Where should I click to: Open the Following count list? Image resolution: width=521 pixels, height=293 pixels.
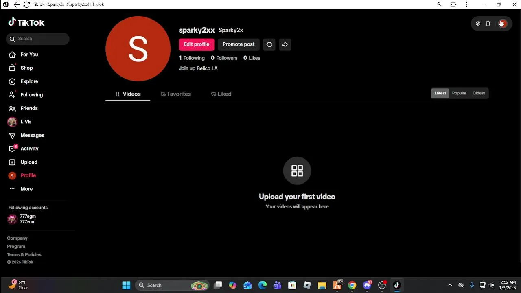click(x=192, y=58)
